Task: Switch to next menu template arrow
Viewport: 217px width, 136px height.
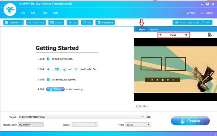Action: (x=186, y=35)
